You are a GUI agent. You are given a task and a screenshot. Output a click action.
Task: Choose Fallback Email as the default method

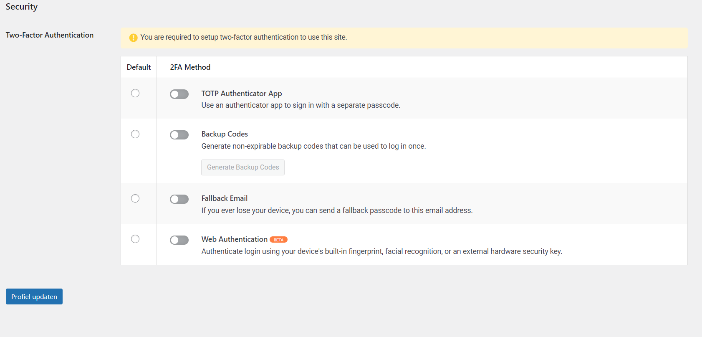coord(135,198)
